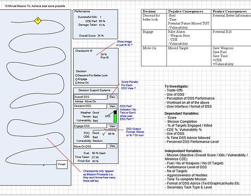Click the 'Weather: Good' line
251x196 pixels.
[89, 113]
